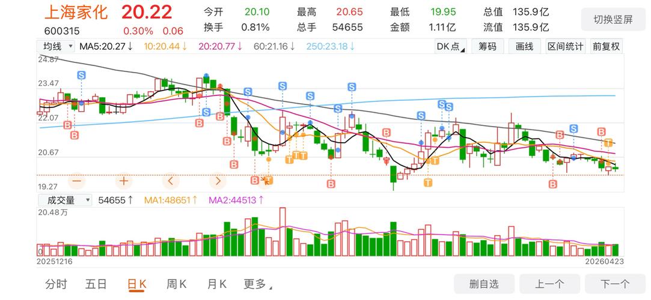Click the 10:20.44 moving average label
This screenshot has width=651, height=300.
(166, 46)
